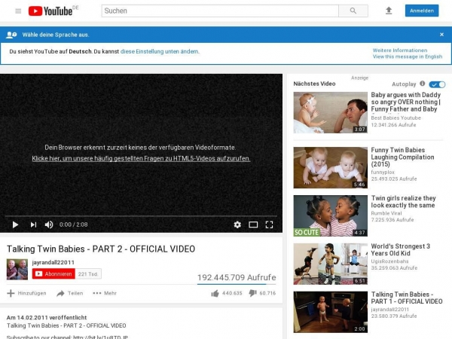
Task: Click 12.341.266 Aufrufe view count
Action: pyautogui.click(x=393, y=125)
